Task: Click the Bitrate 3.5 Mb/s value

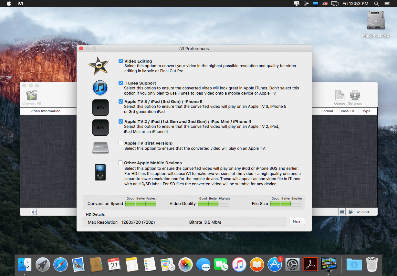Action: 213,222
